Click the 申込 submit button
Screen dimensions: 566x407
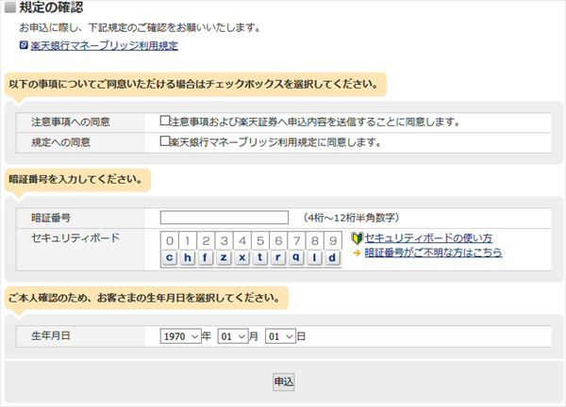coord(284,382)
